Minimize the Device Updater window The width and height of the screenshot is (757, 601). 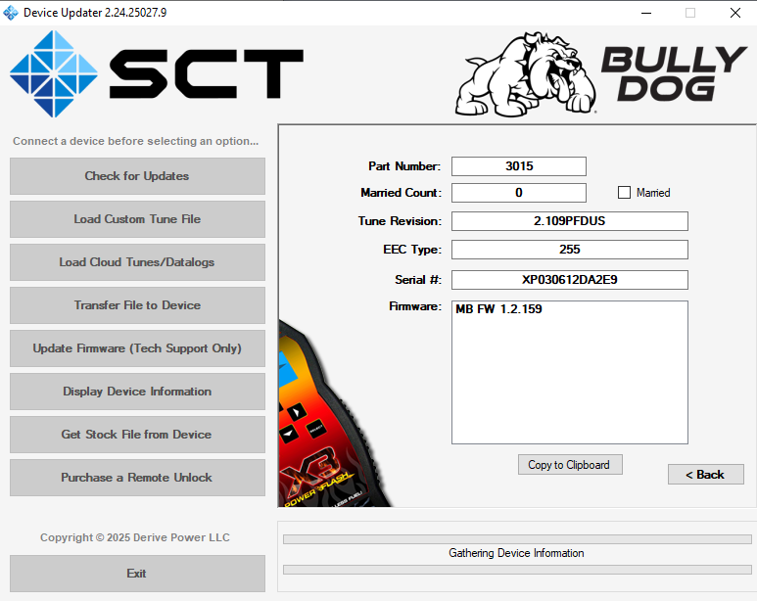point(646,13)
